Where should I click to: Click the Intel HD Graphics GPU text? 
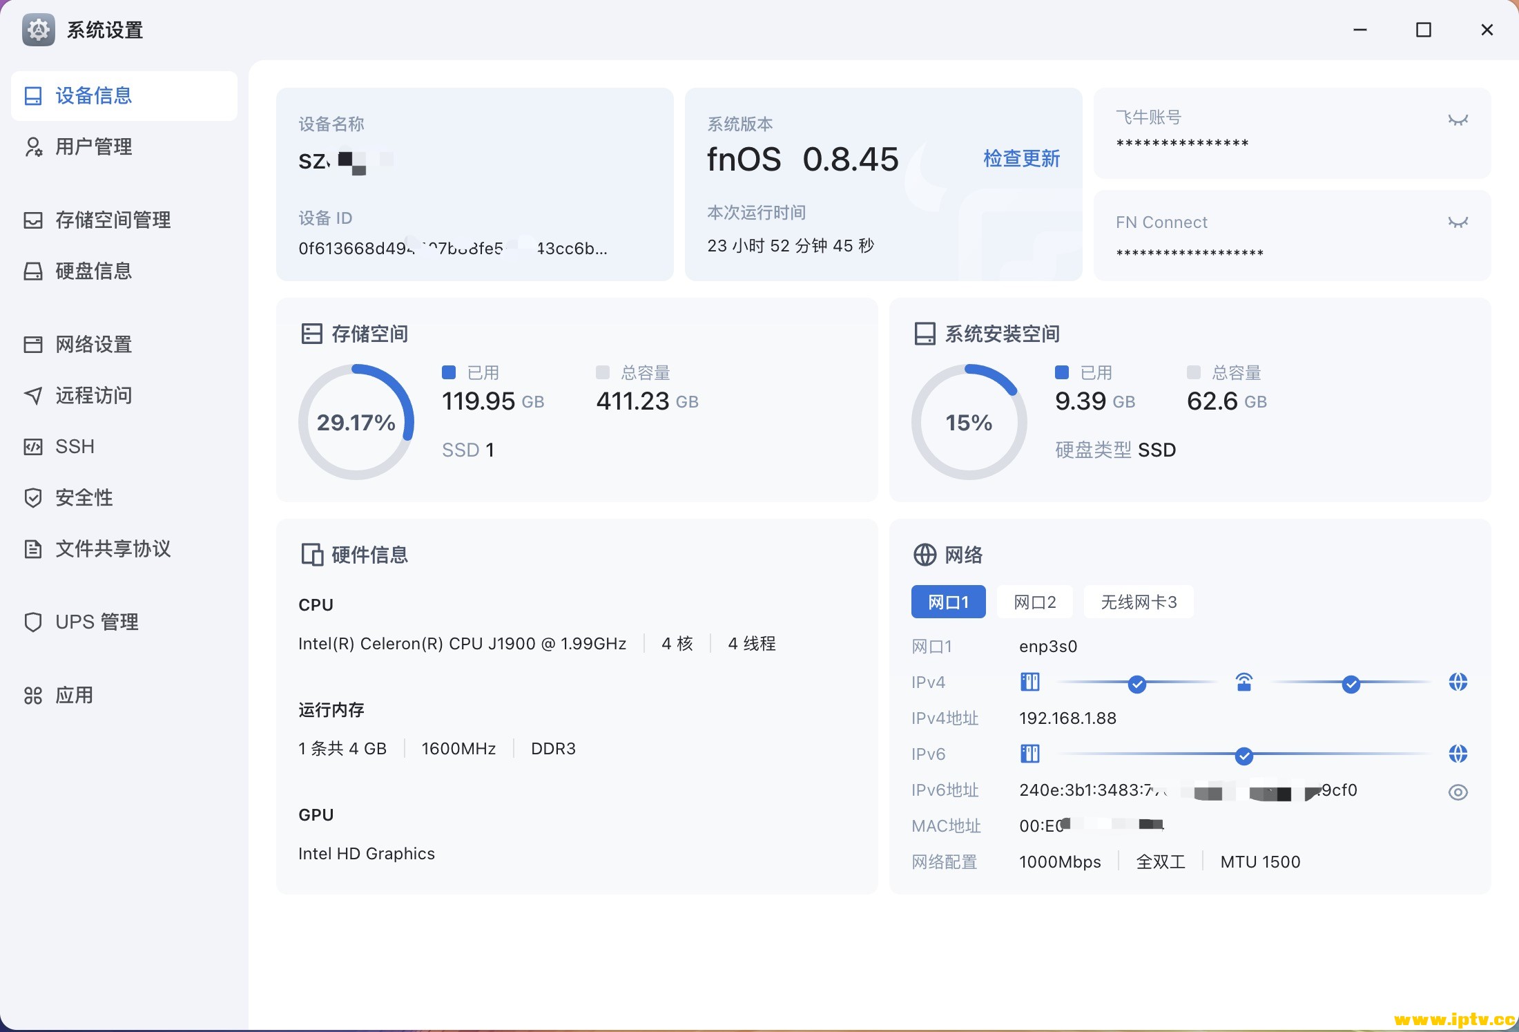point(367,854)
